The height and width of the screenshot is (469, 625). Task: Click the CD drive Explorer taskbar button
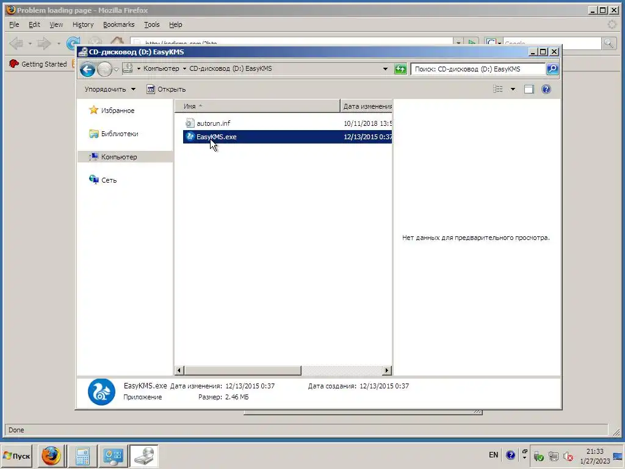pos(144,456)
